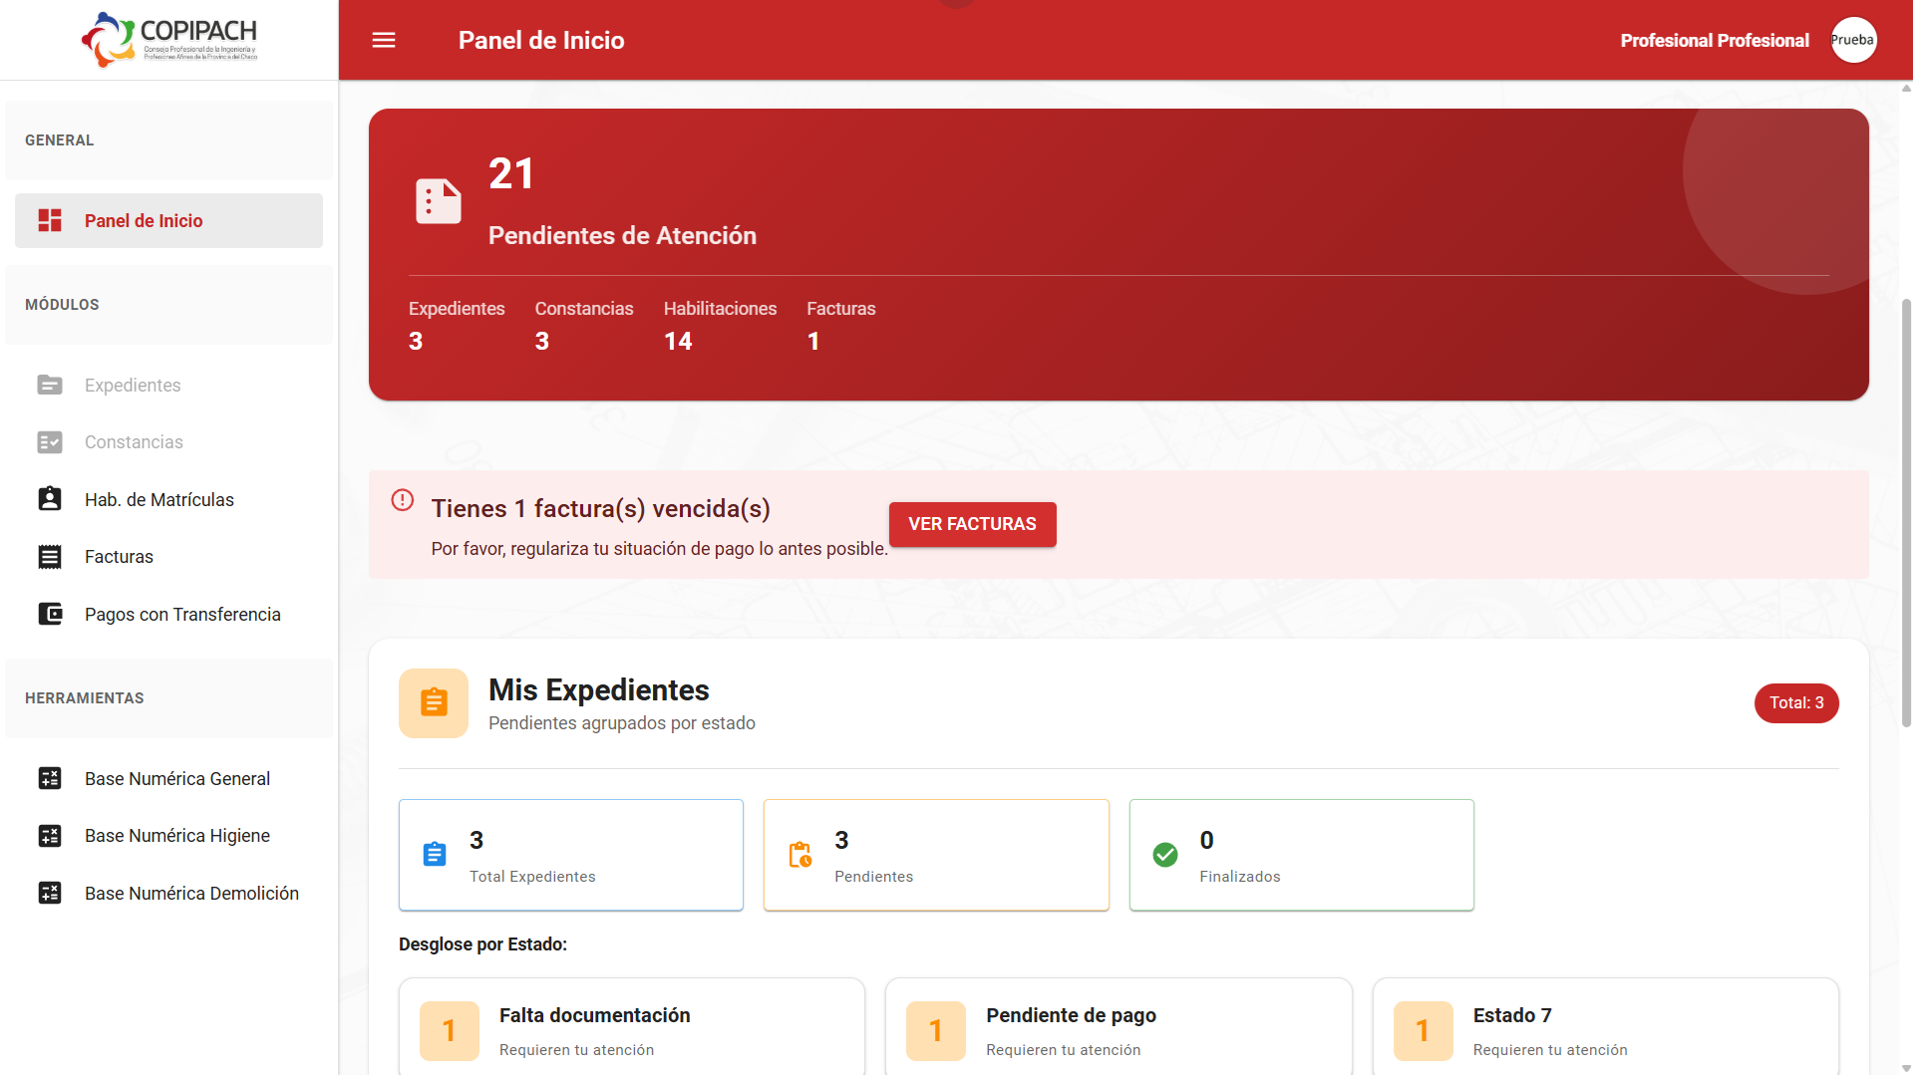Select the Total Expedientes card
The image size is (1913, 1075).
pyautogui.click(x=571, y=855)
